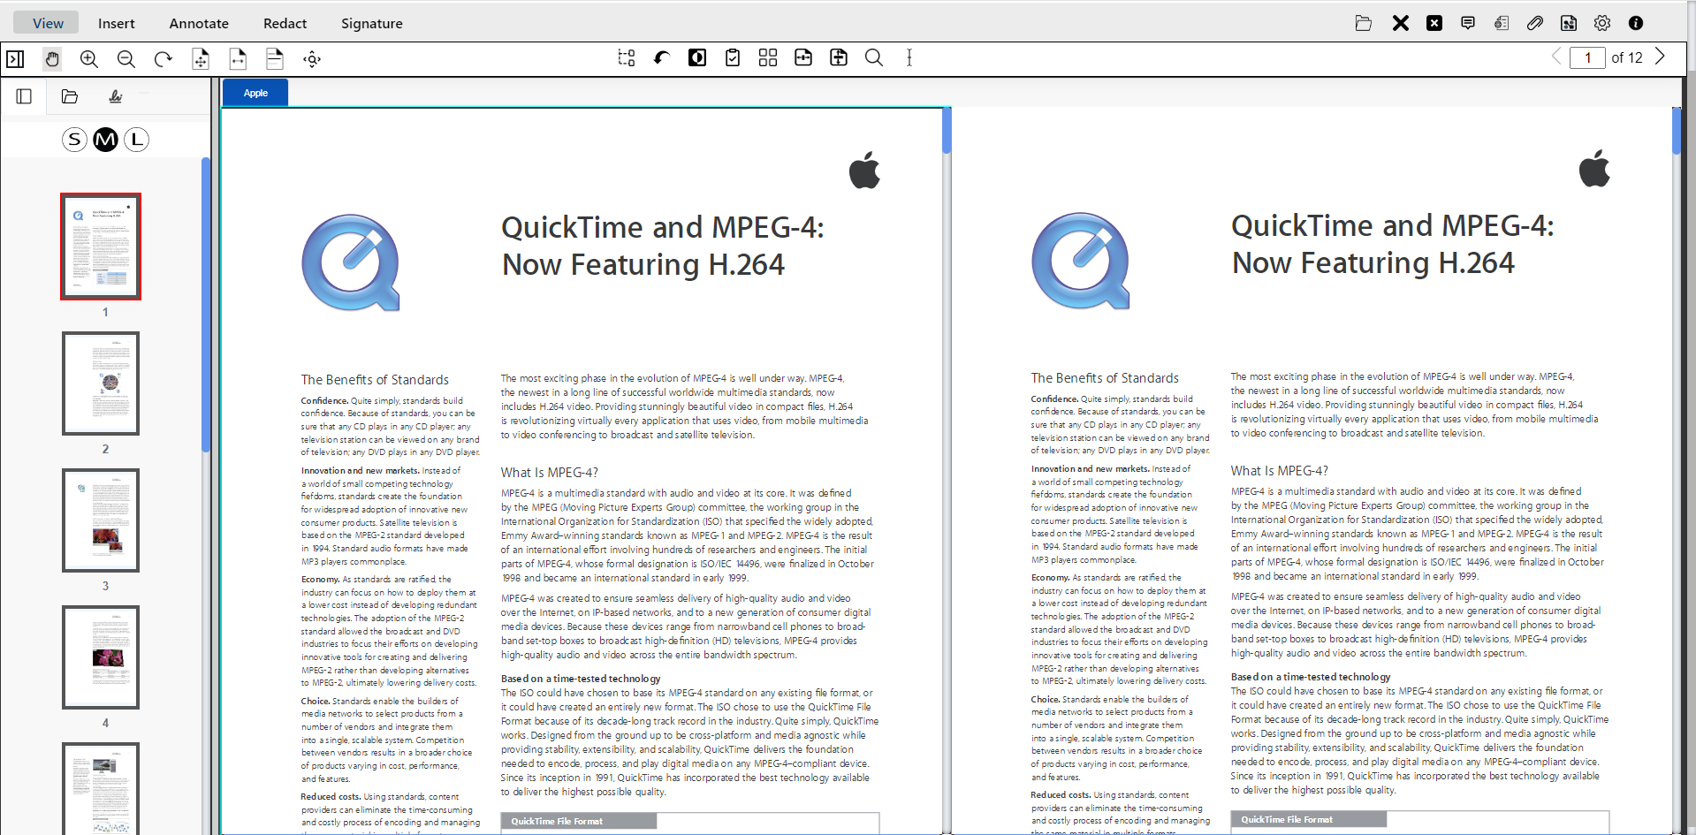Open the Redact tab
Viewport: 1696px width, 835px height.
(x=285, y=23)
